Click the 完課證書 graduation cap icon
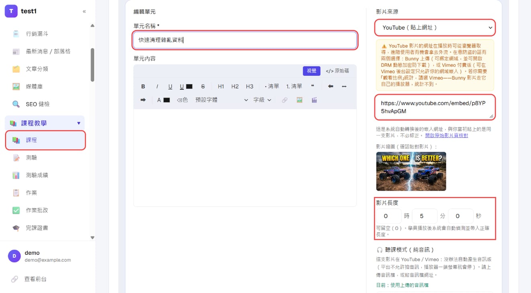This screenshot has height=293, width=531. click(x=16, y=228)
